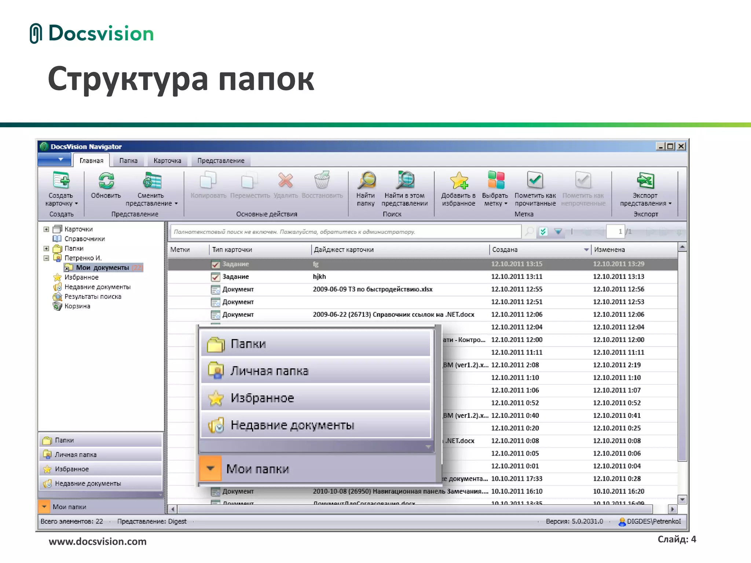The height and width of the screenshot is (563, 751).
Task: Click the Создана column sort arrow
Action: 586,250
